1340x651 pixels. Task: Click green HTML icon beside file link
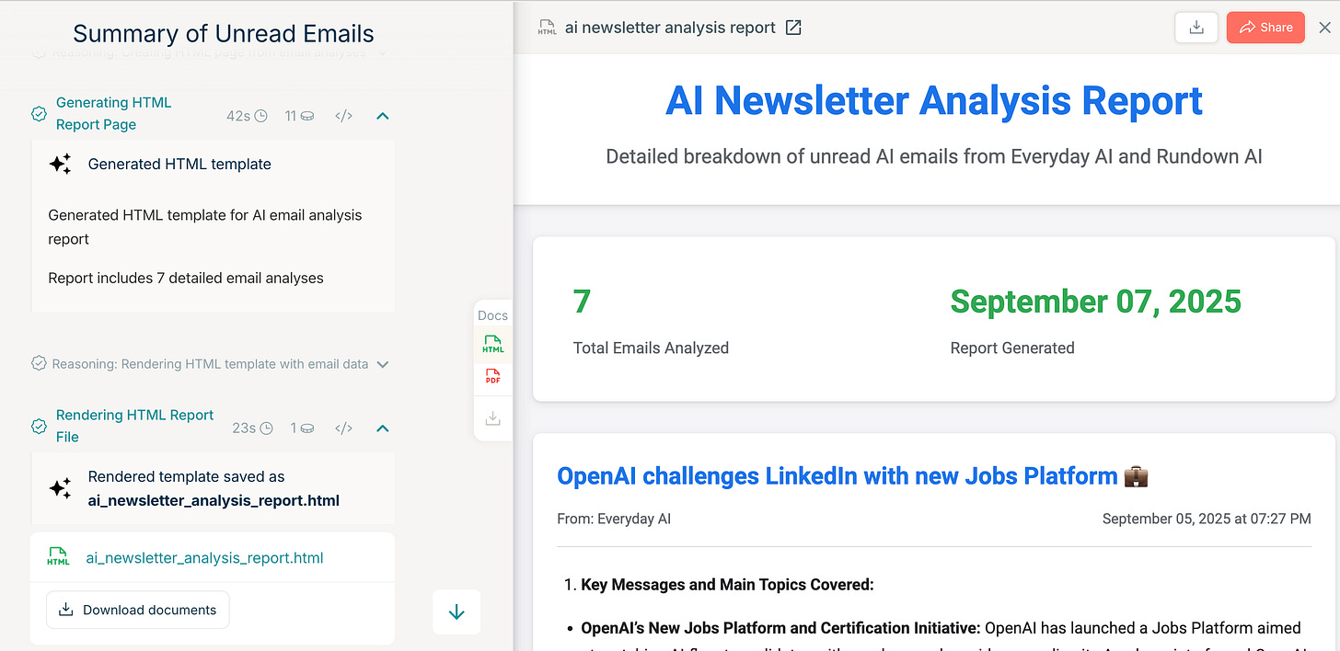pos(58,557)
